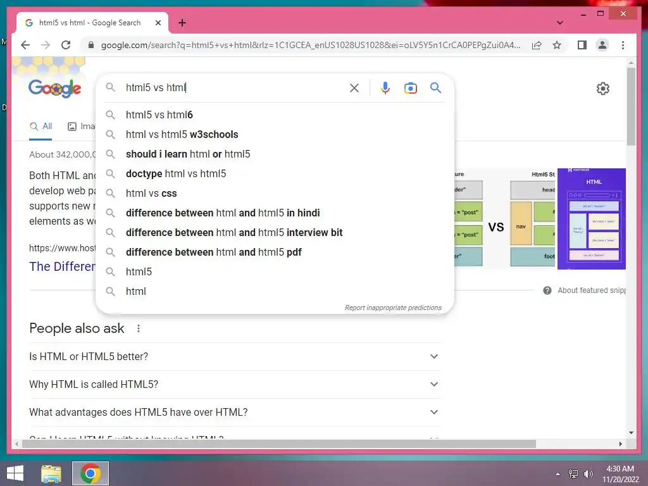Image resolution: width=648 pixels, height=486 pixels.
Task: Open the Windows Start button
Action: 15,473
